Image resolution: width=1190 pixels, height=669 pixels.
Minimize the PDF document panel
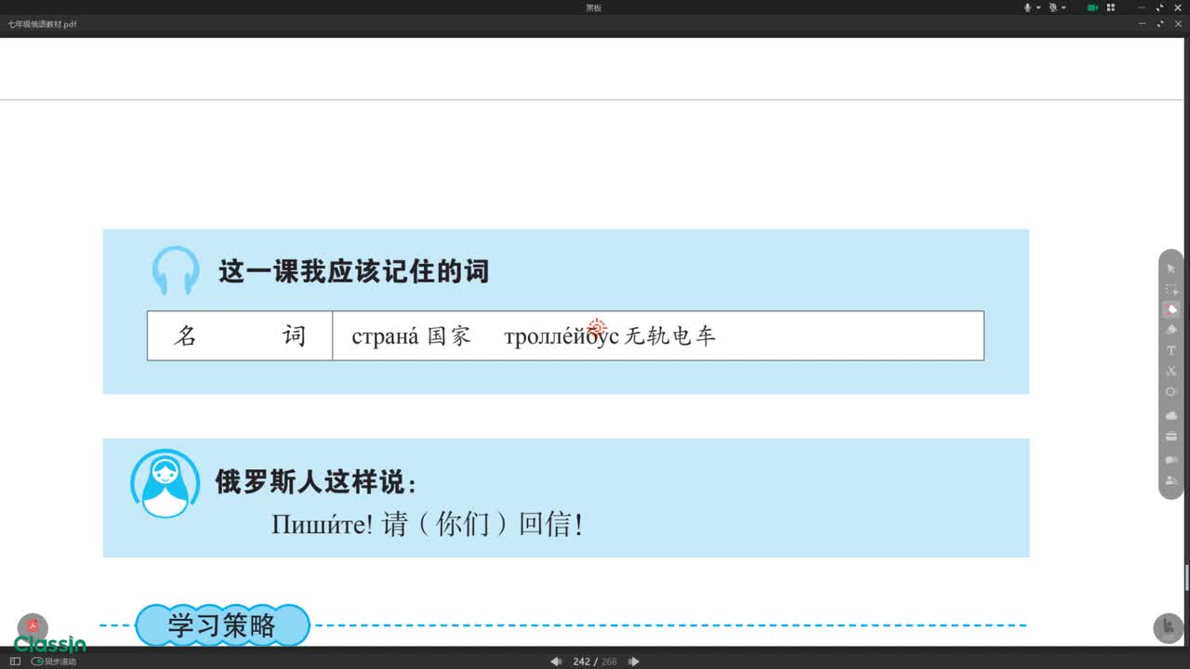click(x=1143, y=24)
